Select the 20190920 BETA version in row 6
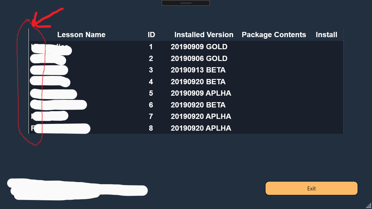 point(198,105)
